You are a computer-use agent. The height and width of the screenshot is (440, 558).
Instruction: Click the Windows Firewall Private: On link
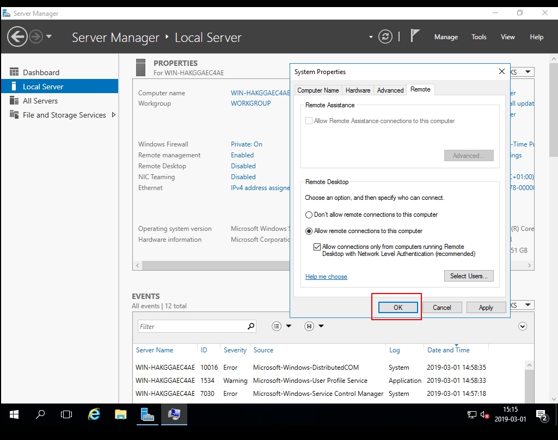tap(246, 144)
